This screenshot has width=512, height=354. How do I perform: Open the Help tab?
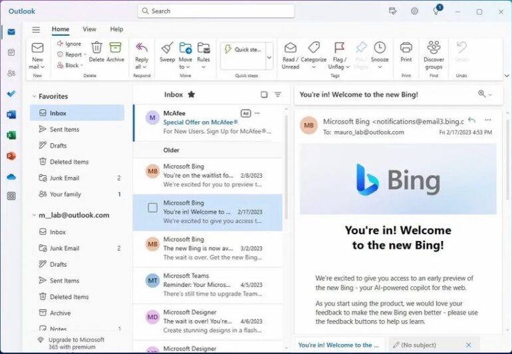pyautogui.click(x=116, y=29)
